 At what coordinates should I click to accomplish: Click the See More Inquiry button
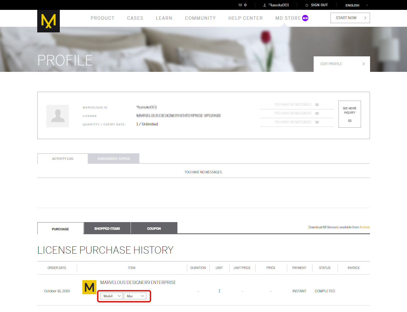click(350, 114)
